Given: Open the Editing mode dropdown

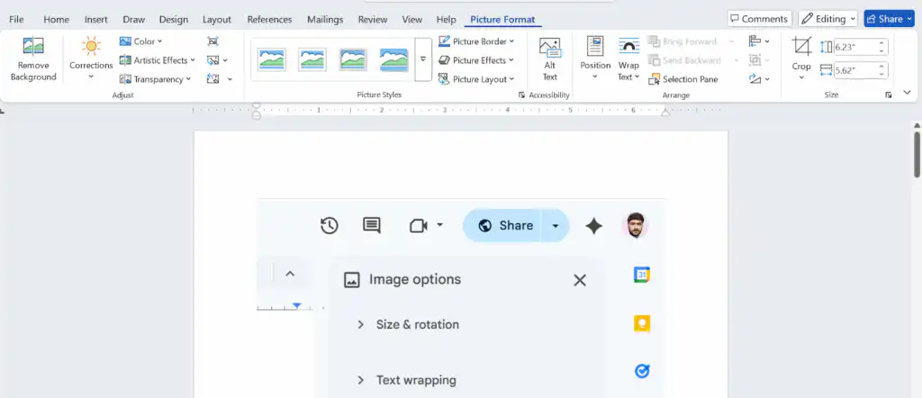Looking at the screenshot, I should coord(827,19).
